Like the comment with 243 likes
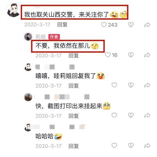This screenshot has height=157, width=157. [104, 25]
